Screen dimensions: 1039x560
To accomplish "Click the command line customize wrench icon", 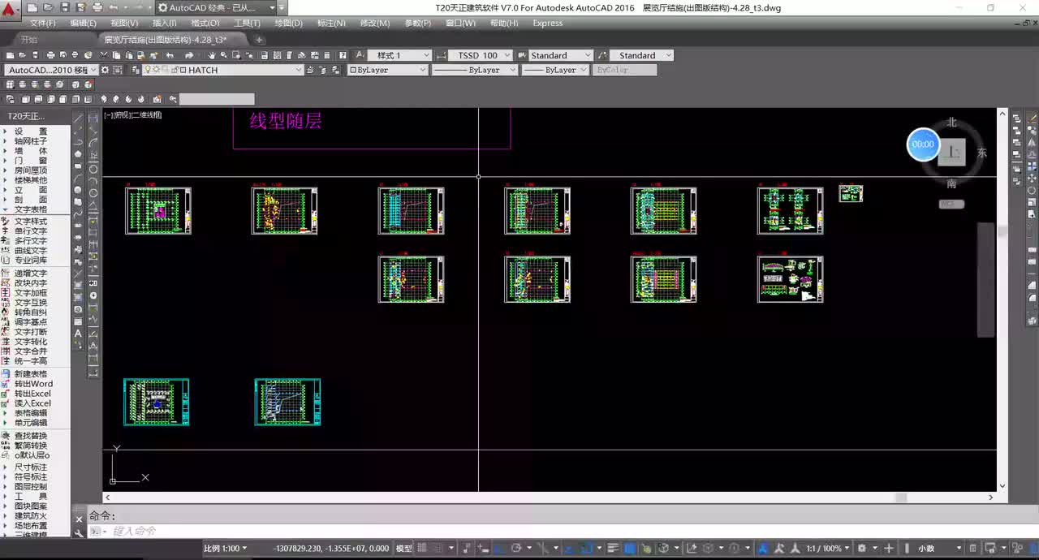I will pos(79,532).
